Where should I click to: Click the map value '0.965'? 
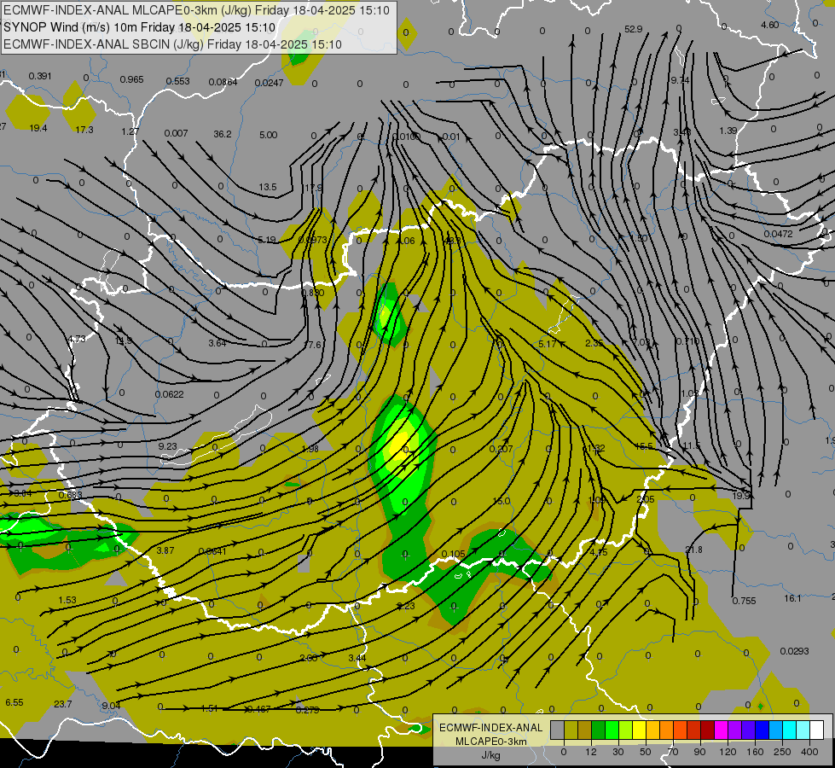[x=131, y=80]
